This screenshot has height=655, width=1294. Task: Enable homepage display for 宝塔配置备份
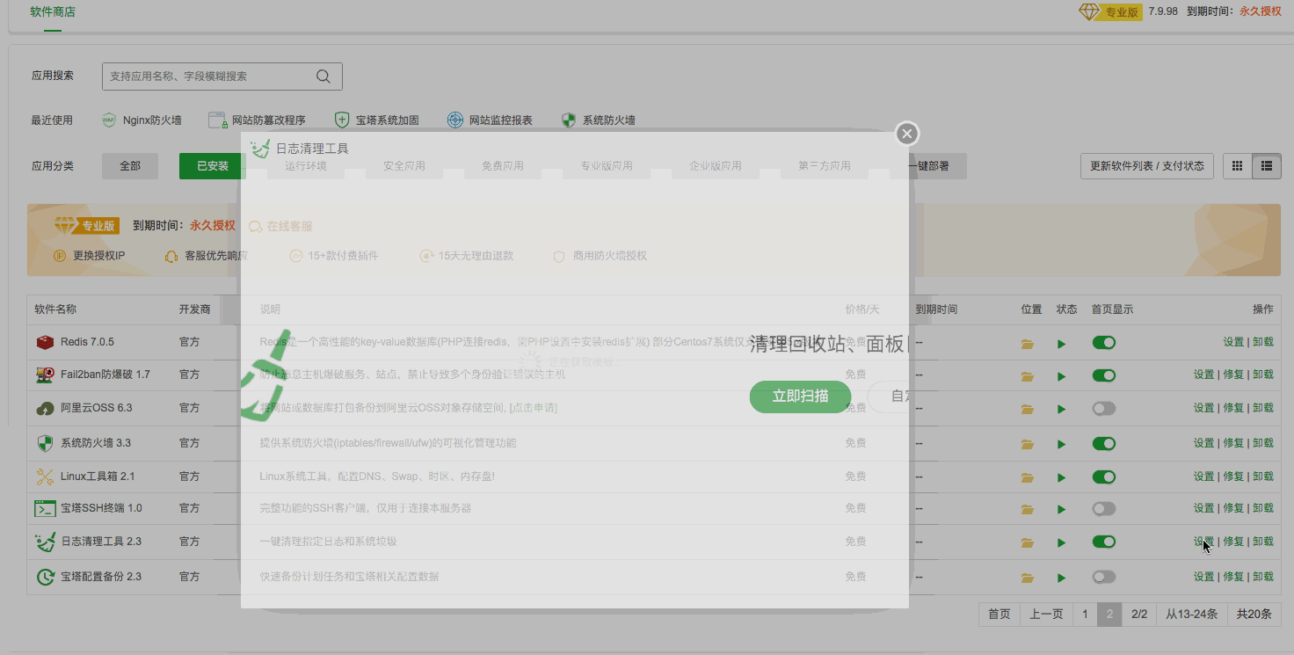[1103, 577]
